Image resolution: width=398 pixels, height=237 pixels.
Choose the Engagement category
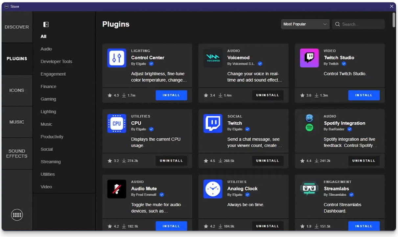53,74
